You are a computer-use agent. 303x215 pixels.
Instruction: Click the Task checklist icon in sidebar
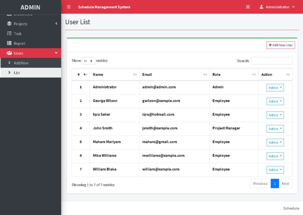click(9, 33)
